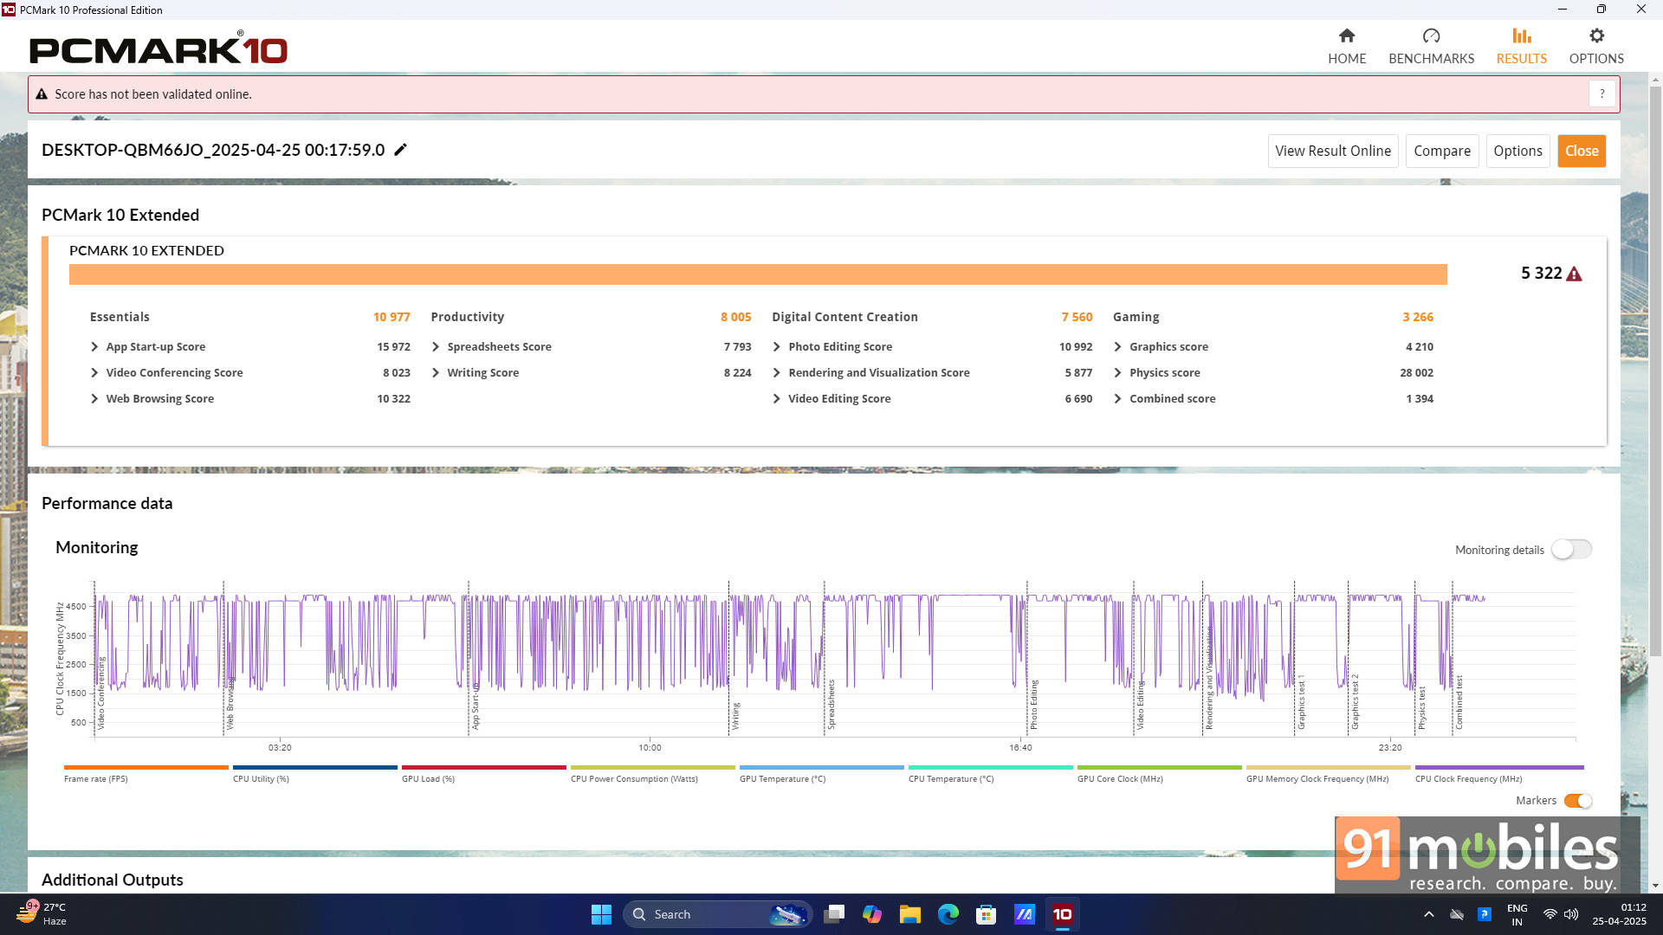Open the weather widget showing 27°C

[42, 914]
